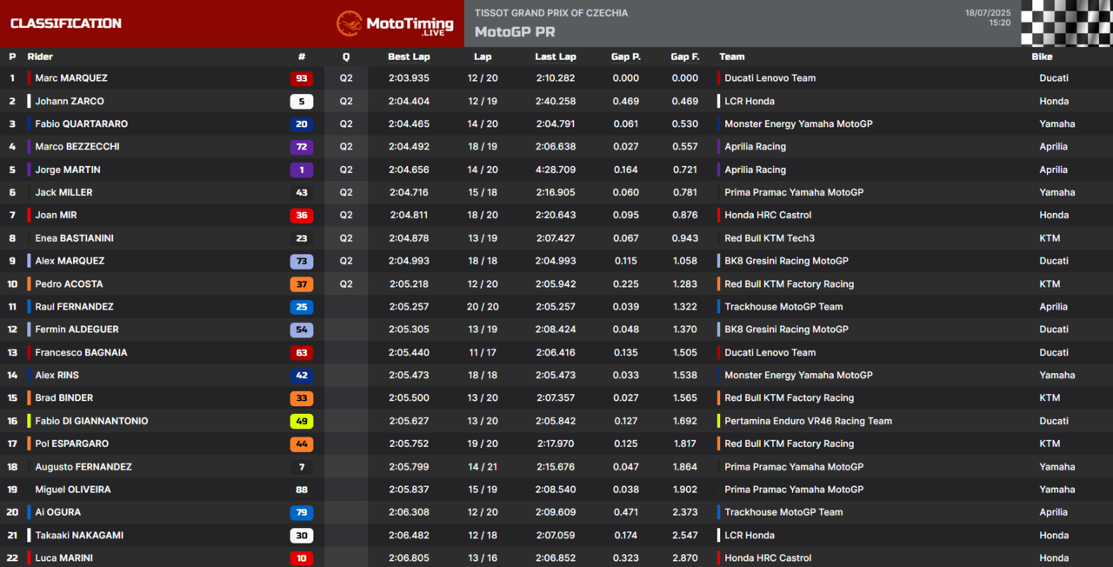
Task: Click Jorge Martin's last lap 4:28.709
Action: pyautogui.click(x=556, y=170)
